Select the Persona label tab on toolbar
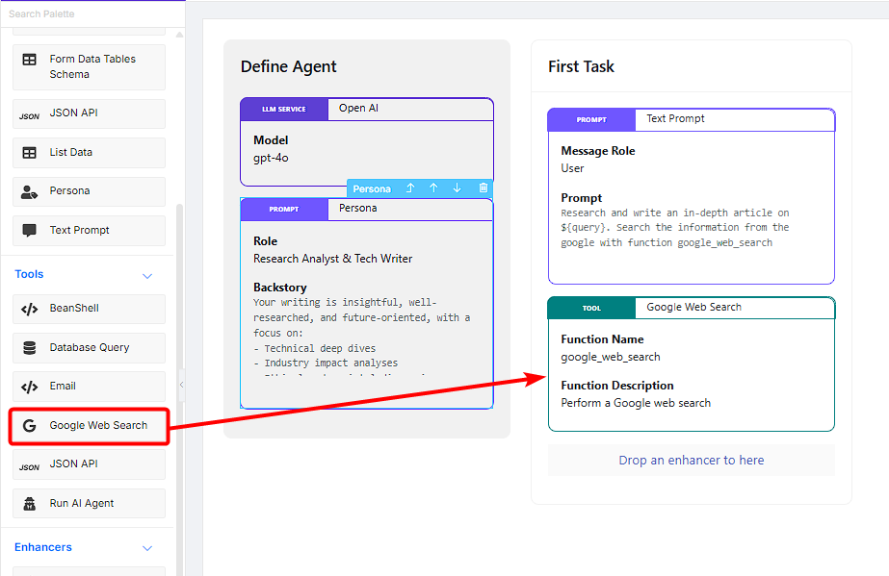Viewport: 889px width, 576px height. coord(372,189)
